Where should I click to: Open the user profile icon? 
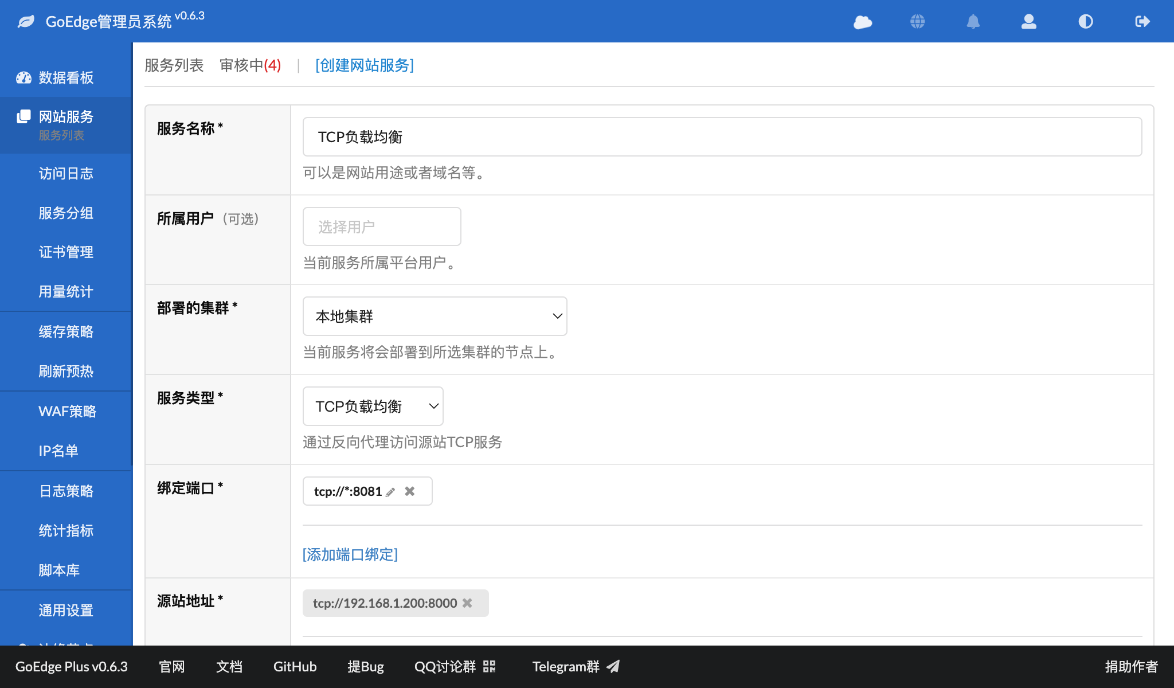[x=1029, y=22]
